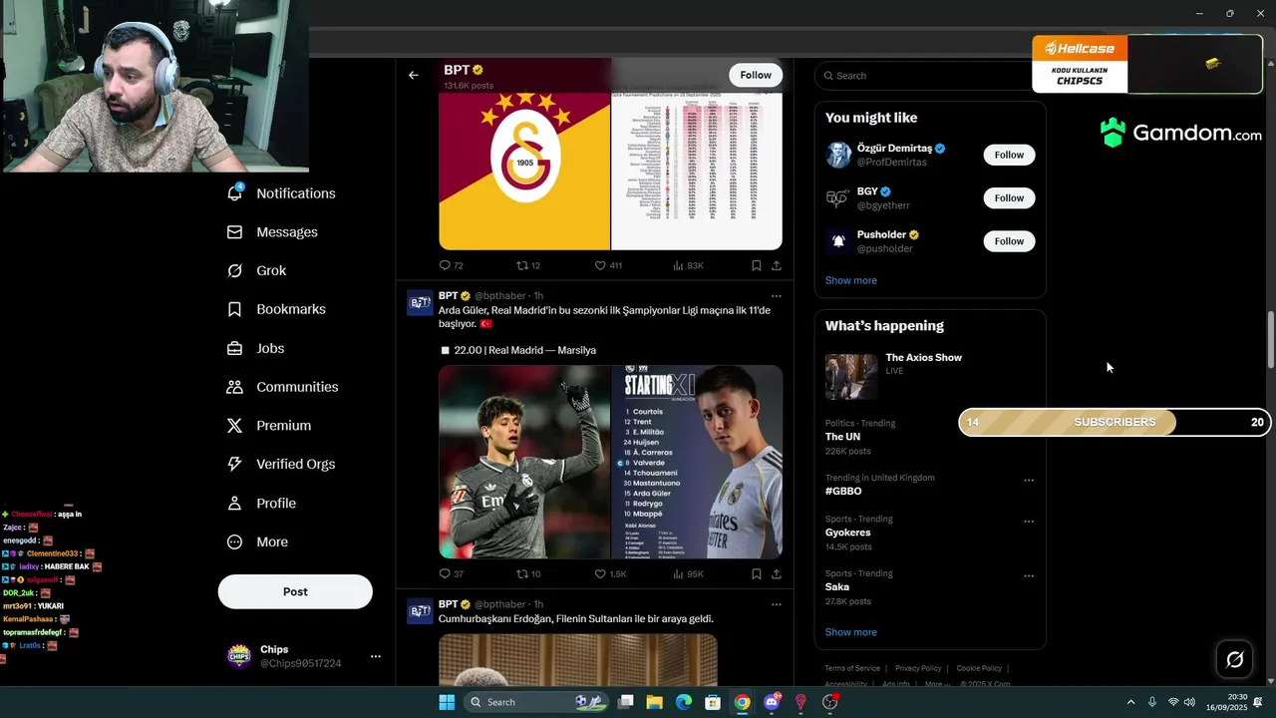Open three-dot menu on Erdoğan post
The image size is (1276, 718).
point(777,604)
